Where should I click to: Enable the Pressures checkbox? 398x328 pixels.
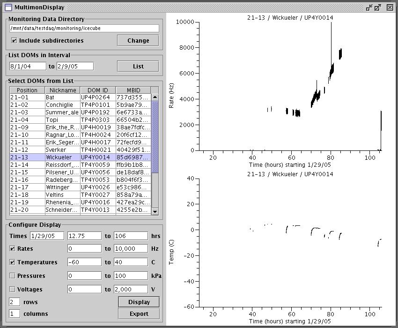[13, 276]
